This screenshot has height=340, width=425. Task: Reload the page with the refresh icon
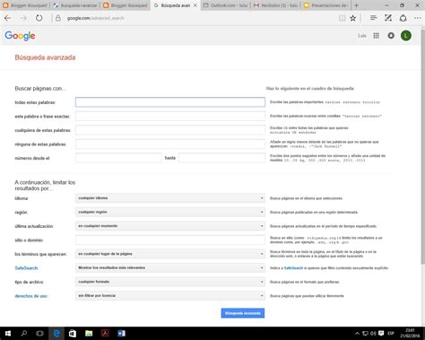point(39,18)
